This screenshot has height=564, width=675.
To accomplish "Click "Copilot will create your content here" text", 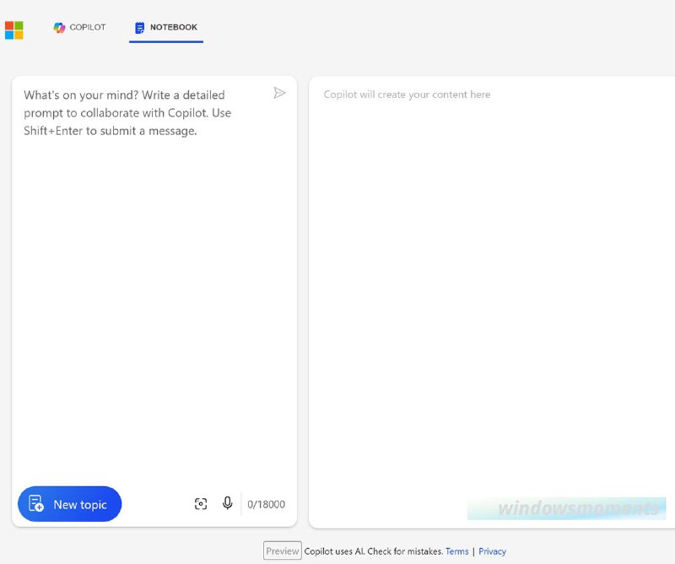I will coord(407,95).
